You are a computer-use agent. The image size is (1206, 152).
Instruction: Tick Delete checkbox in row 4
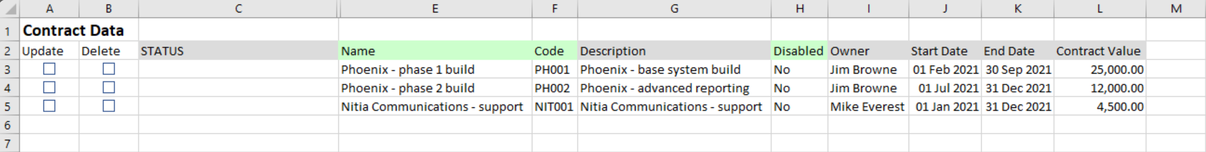(108, 88)
